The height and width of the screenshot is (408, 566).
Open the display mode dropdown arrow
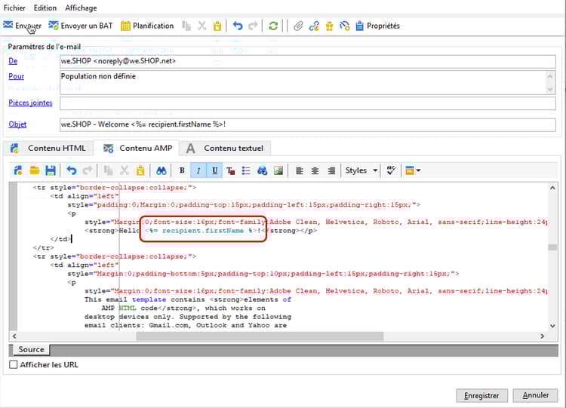(418, 170)
